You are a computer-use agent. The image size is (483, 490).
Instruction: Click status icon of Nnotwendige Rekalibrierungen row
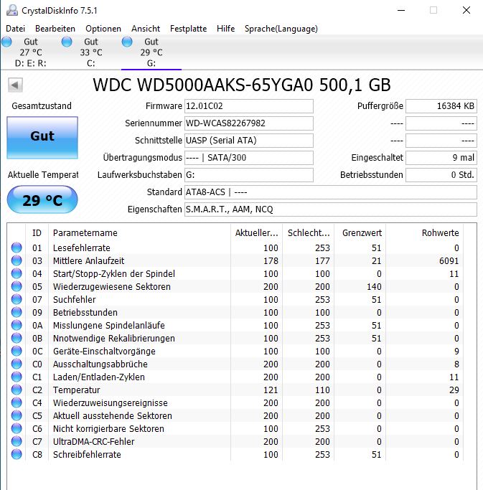17,338
